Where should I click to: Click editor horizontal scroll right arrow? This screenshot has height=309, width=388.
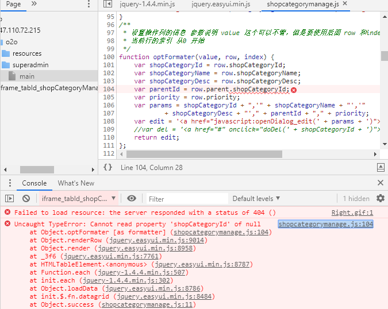(x=375, y=154)
